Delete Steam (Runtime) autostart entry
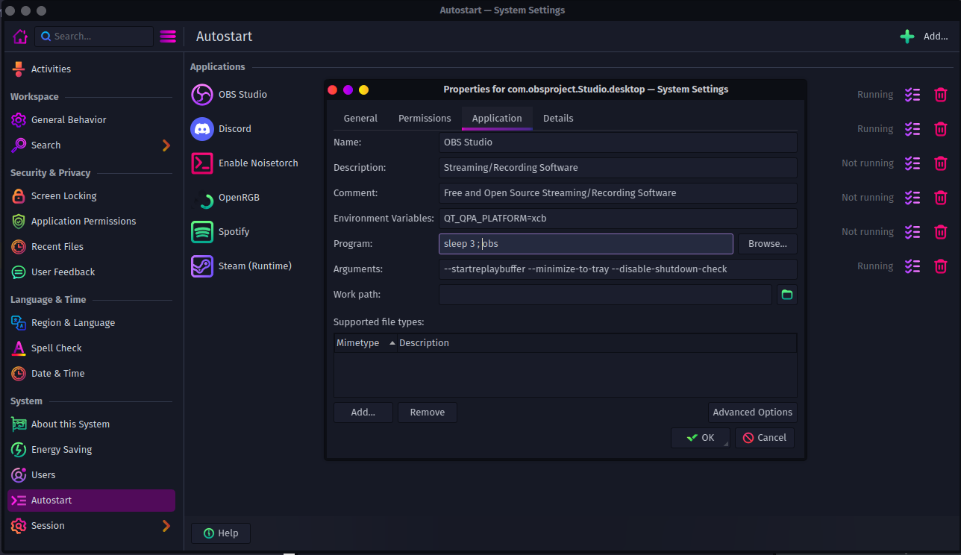961x555 pixels. pos(941,266)
